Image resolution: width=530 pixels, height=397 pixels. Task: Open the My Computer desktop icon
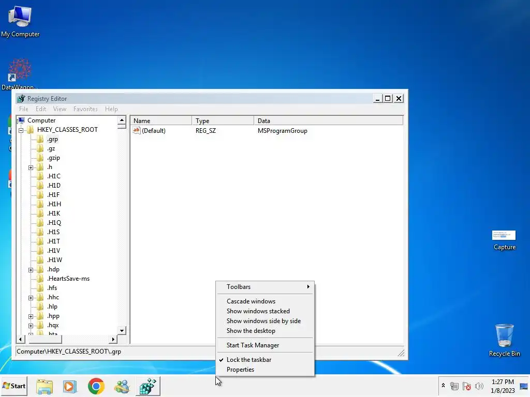(x=20, y=21)
